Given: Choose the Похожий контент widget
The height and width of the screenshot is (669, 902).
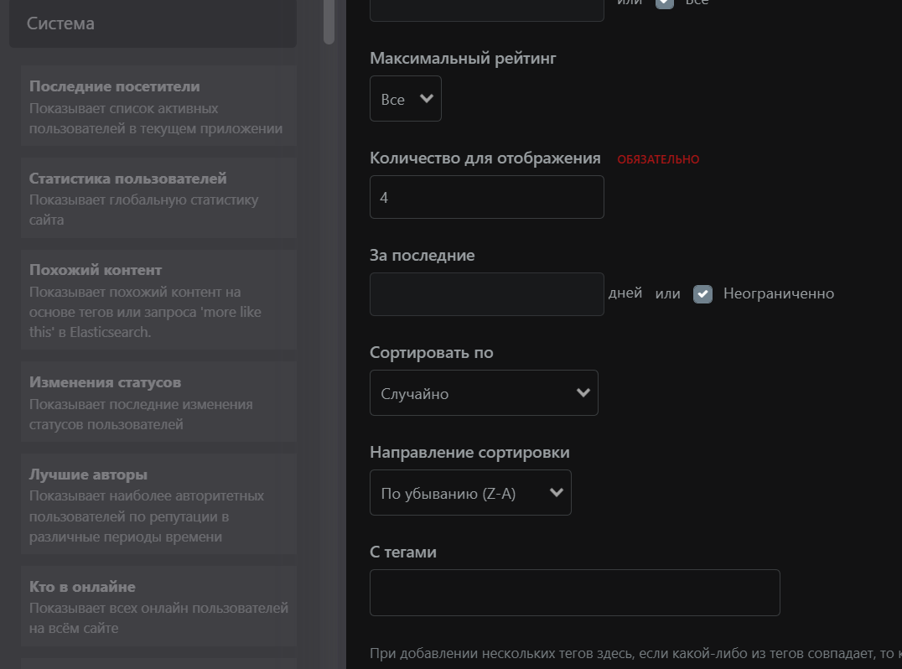Looking at the screenshot, I should (x=158, y=300).
